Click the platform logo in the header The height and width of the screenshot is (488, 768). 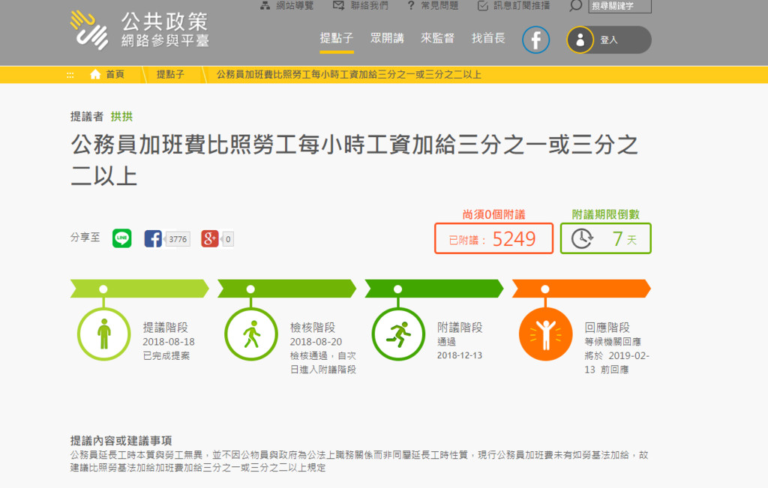point(139,30)
